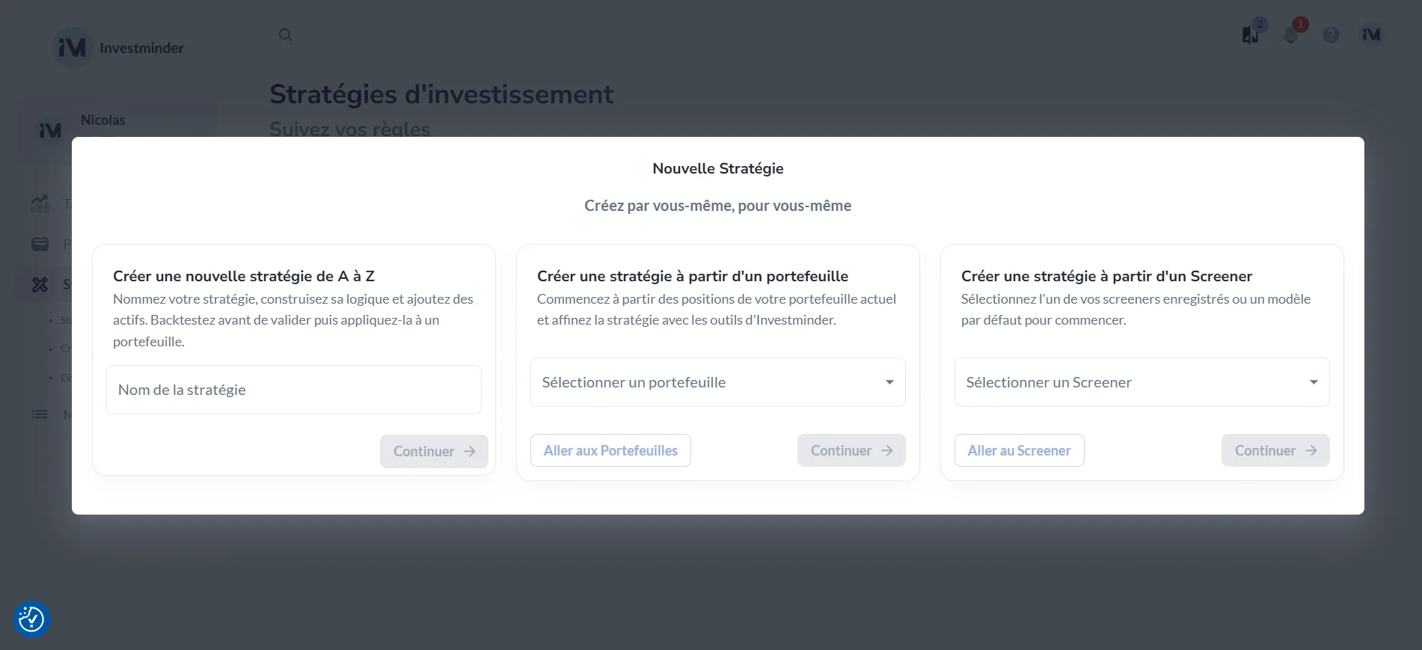Open the iM user avatar menu
1422x650 pixels.
click(1370, 34)
